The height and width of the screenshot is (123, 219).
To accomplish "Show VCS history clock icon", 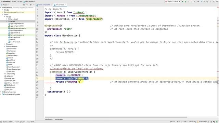I will tap(207, 1).
